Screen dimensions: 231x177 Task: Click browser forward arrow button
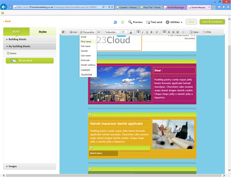point(10,7)
